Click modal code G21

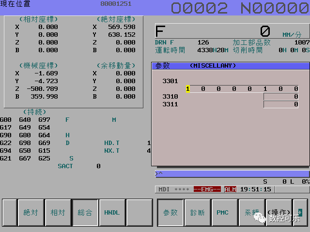pos(5,159)
